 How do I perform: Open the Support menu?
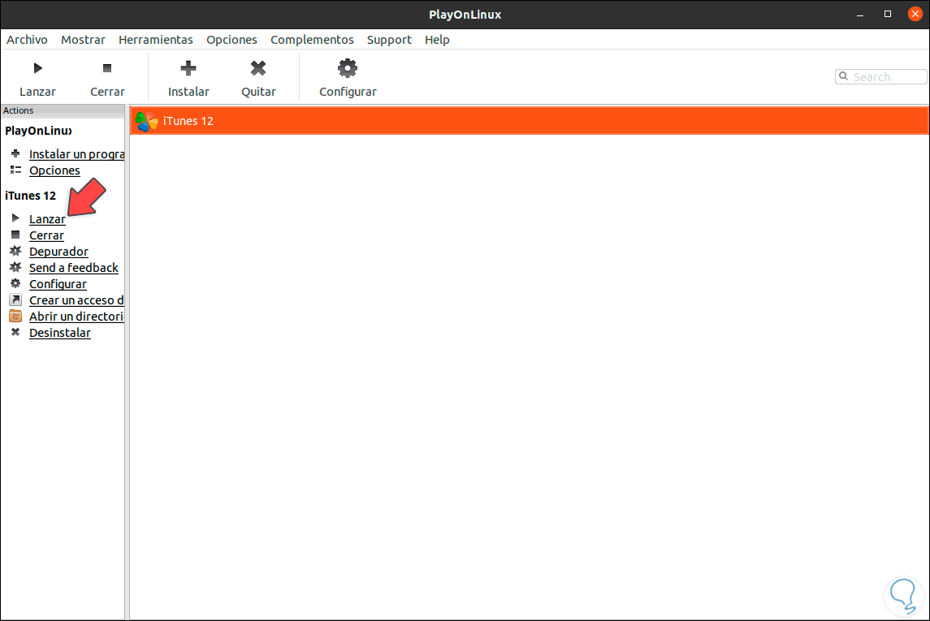pos(389,40)
